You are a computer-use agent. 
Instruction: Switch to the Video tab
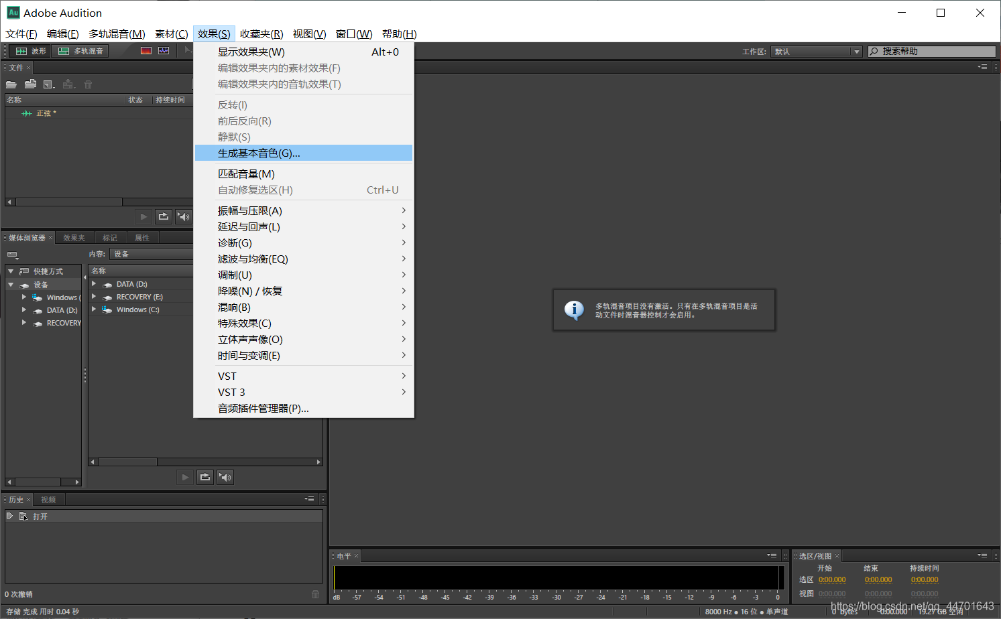48,500
